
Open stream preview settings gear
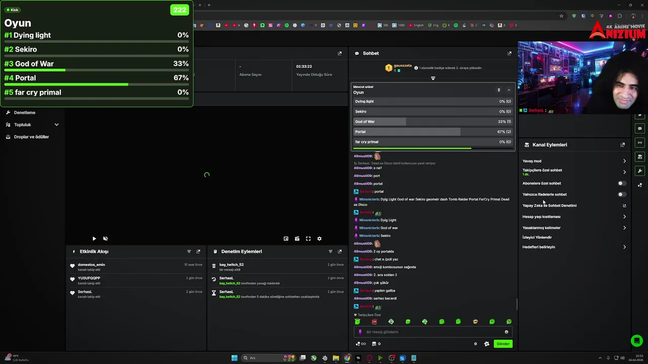[319, 239]
